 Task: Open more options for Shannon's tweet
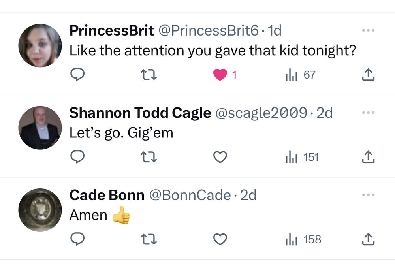tap(368, 113)
